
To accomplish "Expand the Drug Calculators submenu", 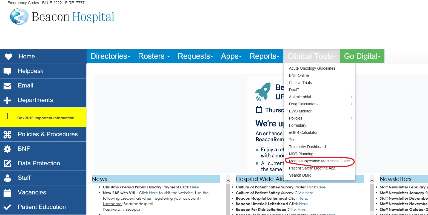I will click(x=319, y=104).
